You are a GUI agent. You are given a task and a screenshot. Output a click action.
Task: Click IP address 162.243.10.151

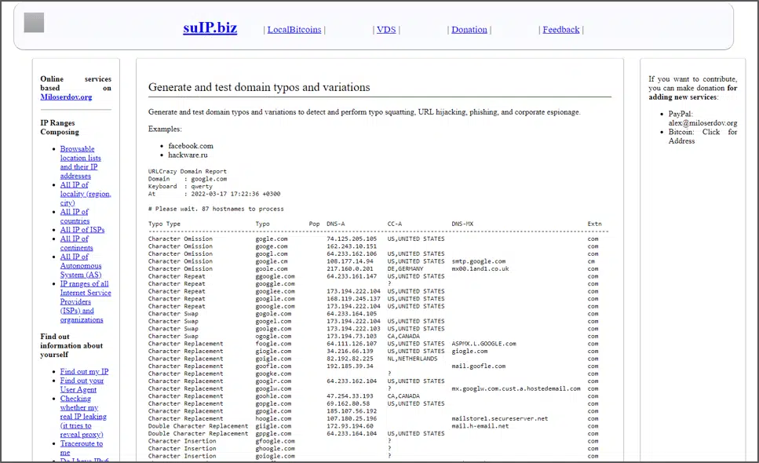coord(352,246)
